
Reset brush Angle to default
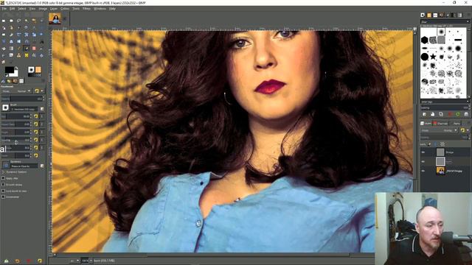coord(35,132)
